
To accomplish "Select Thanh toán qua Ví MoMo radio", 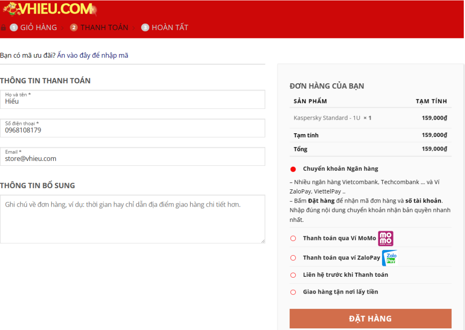I will [293, 238].
